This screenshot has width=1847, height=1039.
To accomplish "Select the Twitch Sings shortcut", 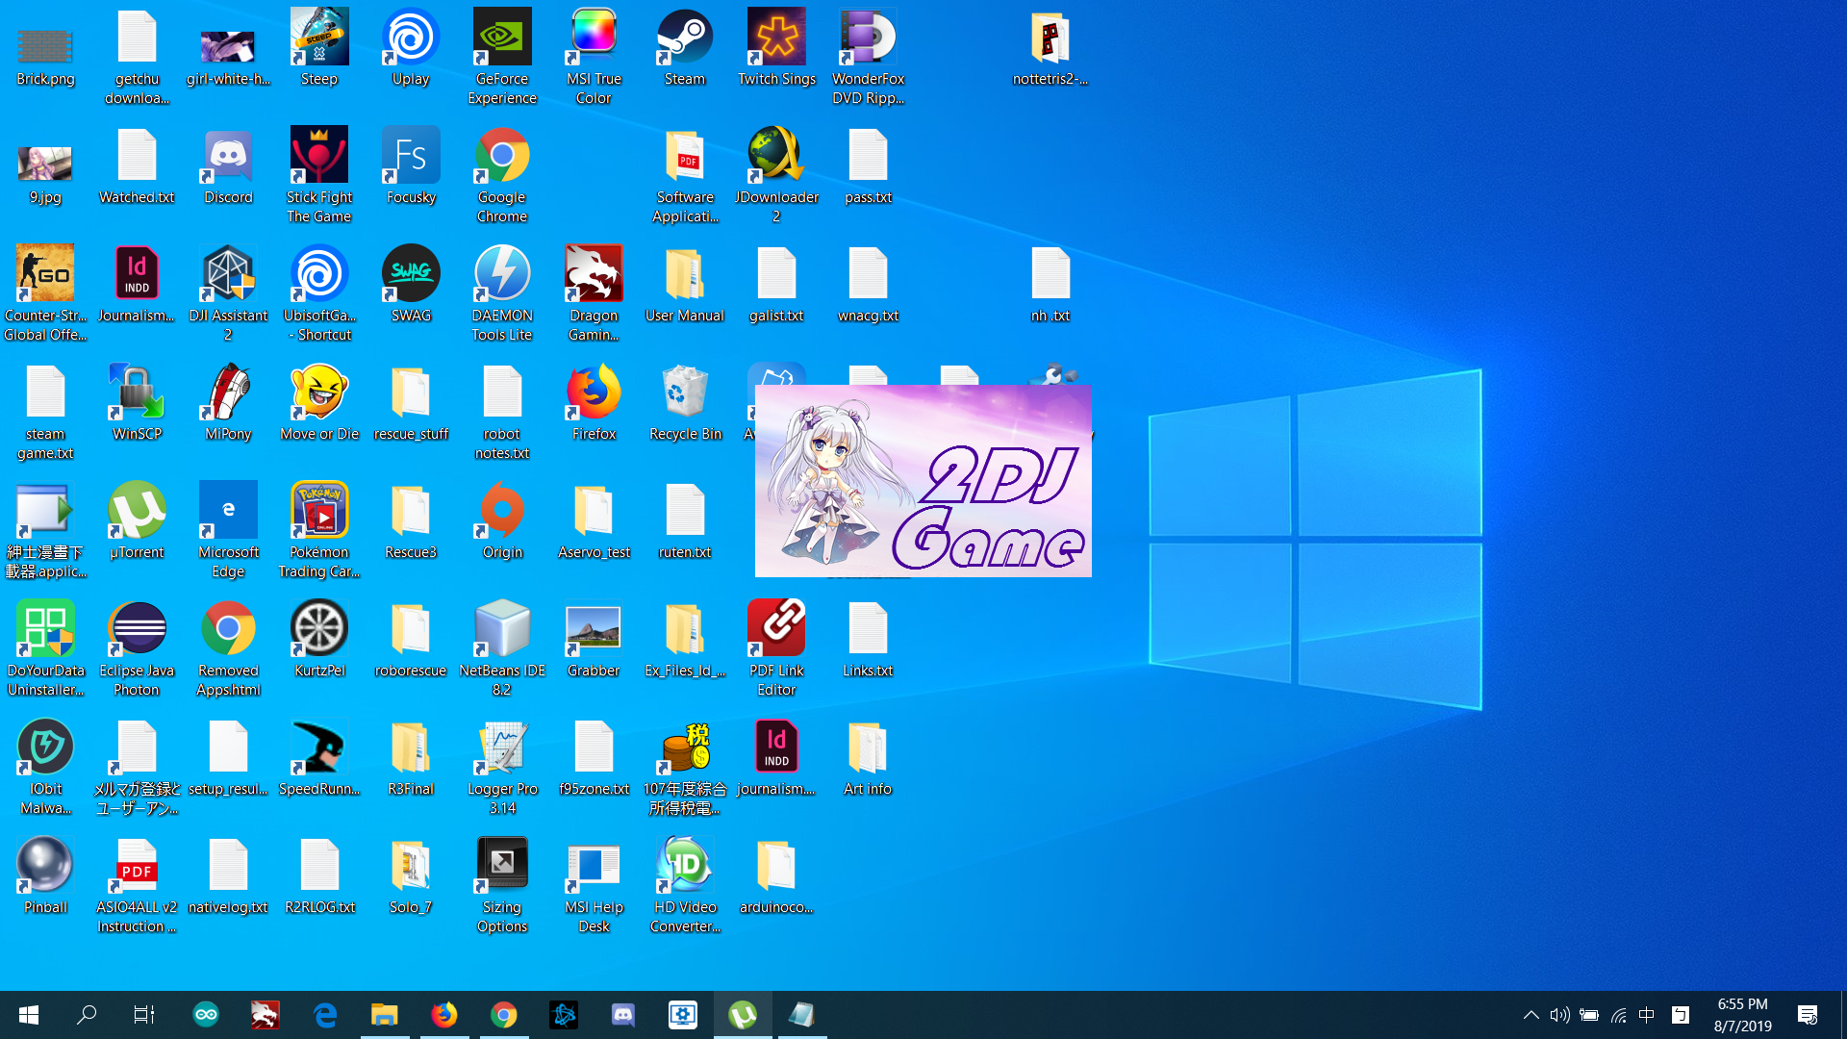I will coord(776,48).
